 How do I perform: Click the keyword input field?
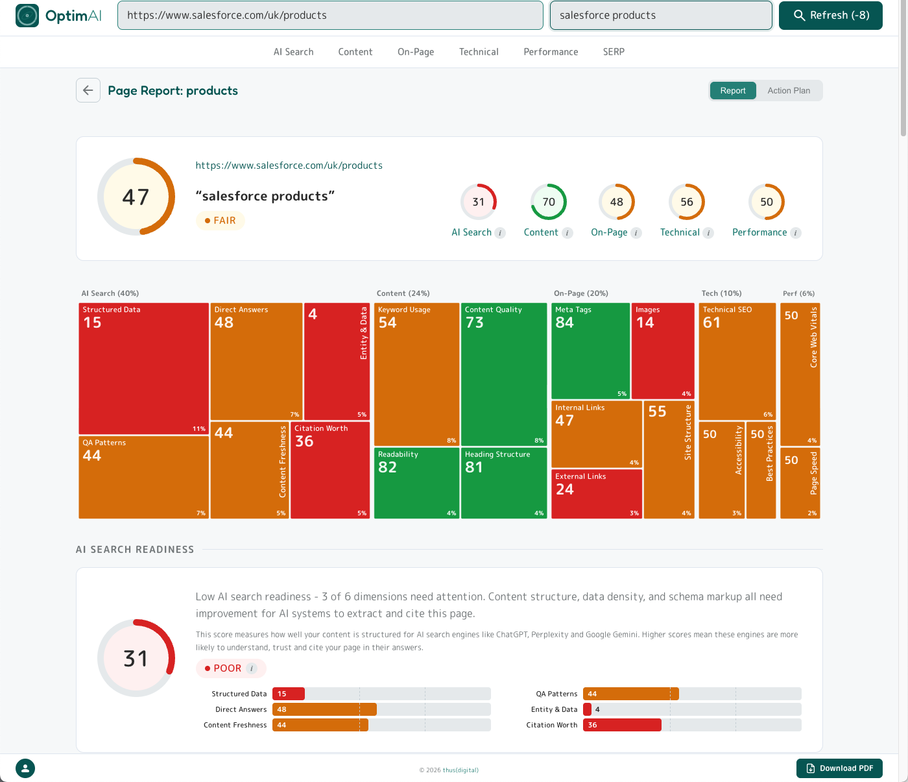(x=661, y=16)
